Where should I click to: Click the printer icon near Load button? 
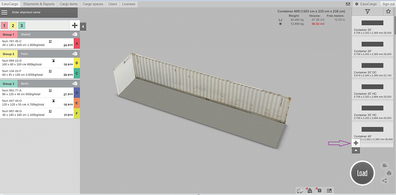click(x=389, y=173)
